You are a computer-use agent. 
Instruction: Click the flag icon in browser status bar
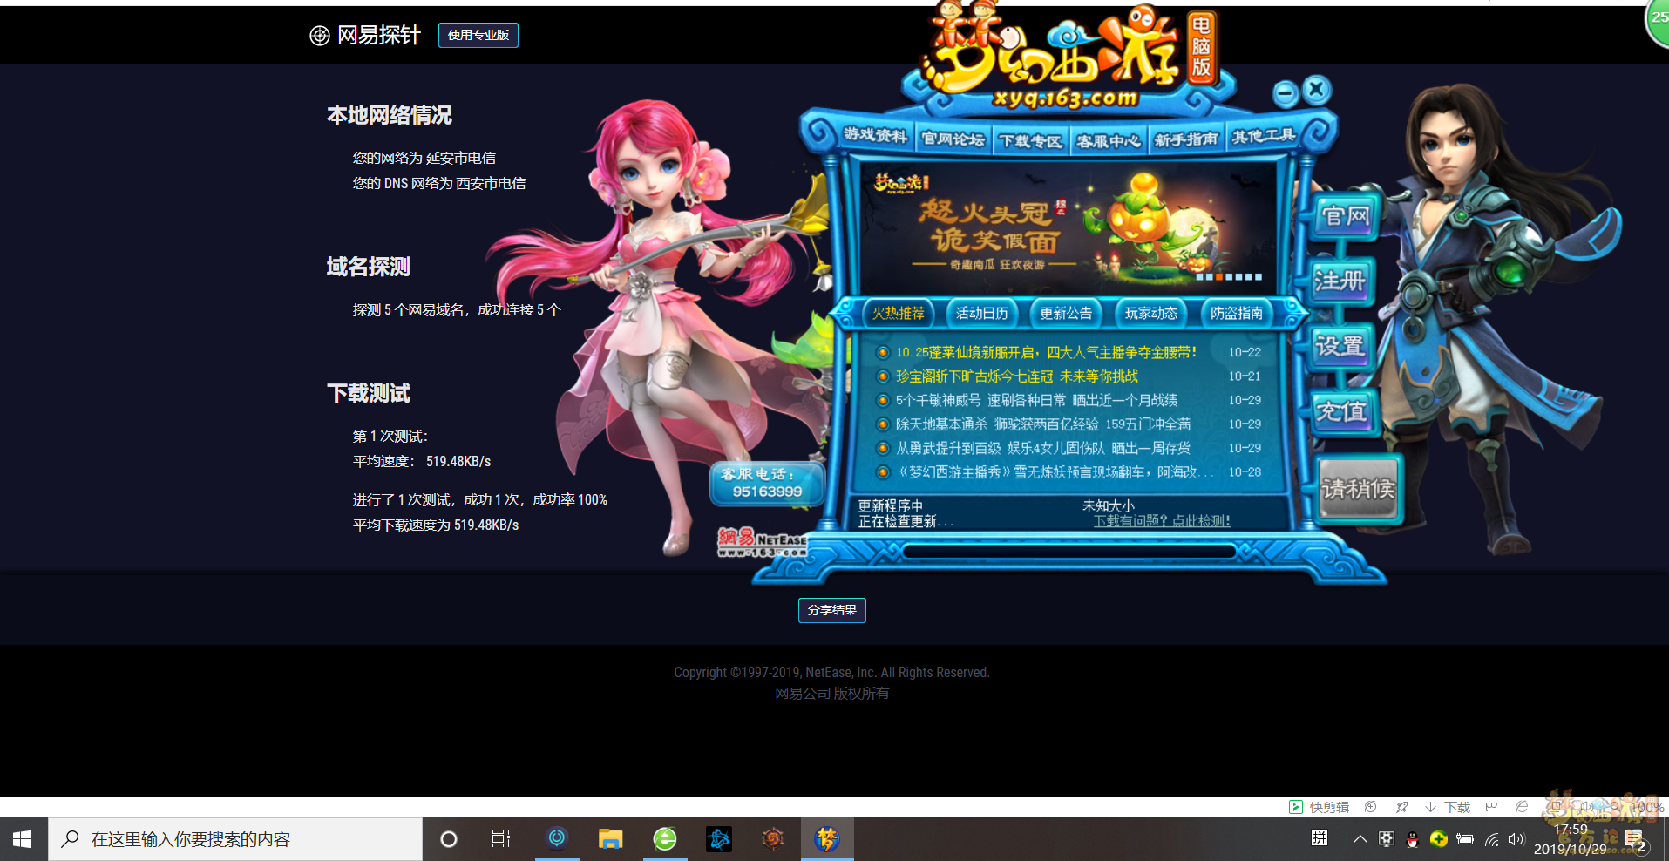tap(1491, 807)
